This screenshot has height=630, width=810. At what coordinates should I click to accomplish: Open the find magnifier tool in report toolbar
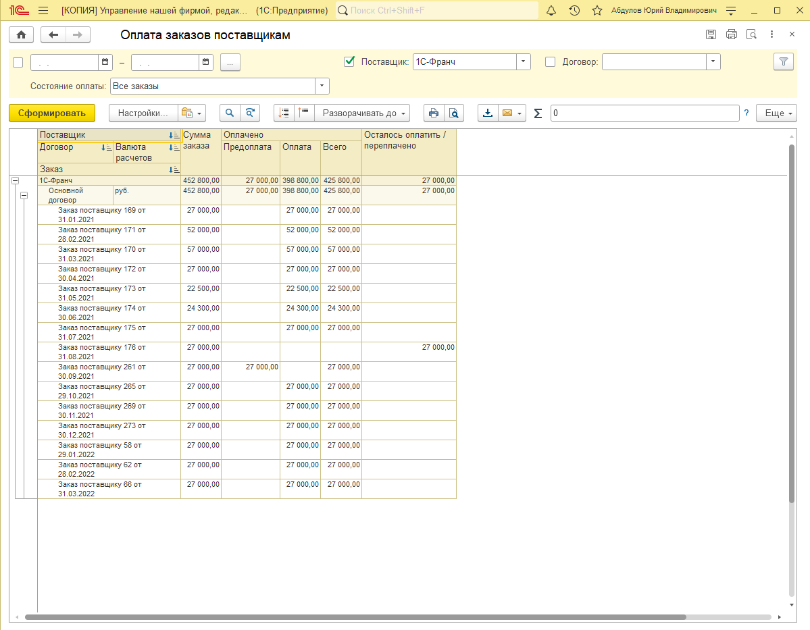pos(230,113)
